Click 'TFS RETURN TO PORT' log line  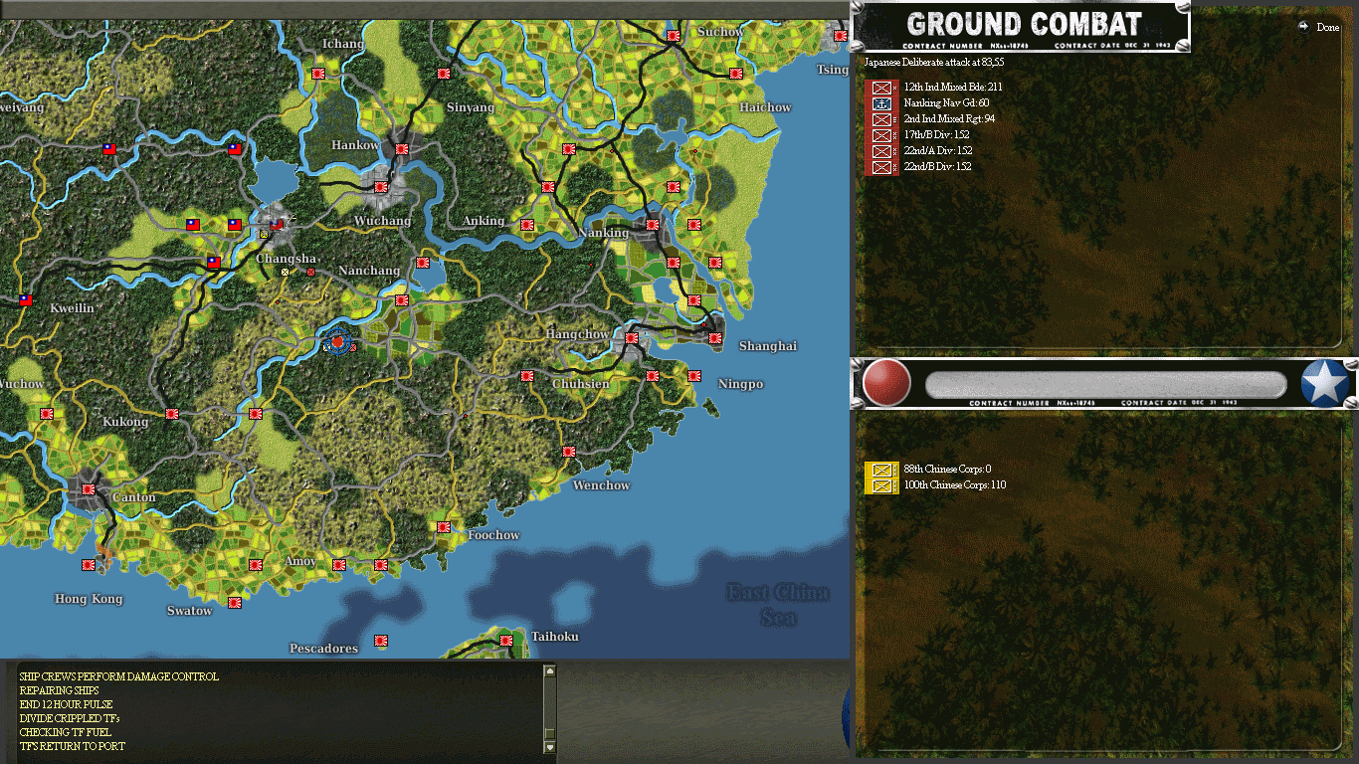(72, 746)
